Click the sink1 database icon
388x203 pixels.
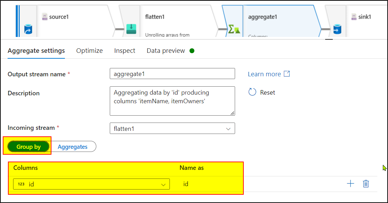[337, 29]
